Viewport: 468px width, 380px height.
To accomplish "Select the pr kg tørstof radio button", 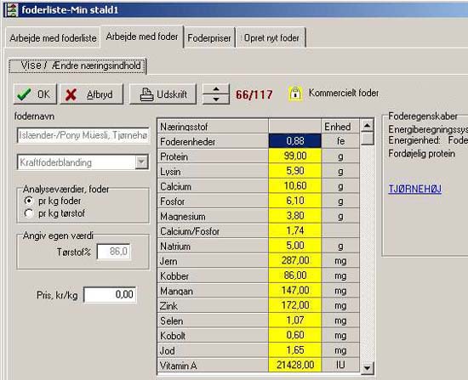I will click(x=29, y=213).
